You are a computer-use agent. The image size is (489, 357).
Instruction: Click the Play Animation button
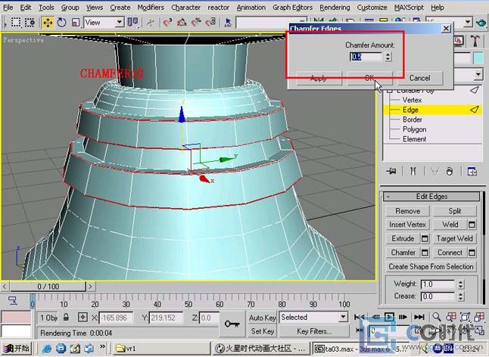click(389, 318)
